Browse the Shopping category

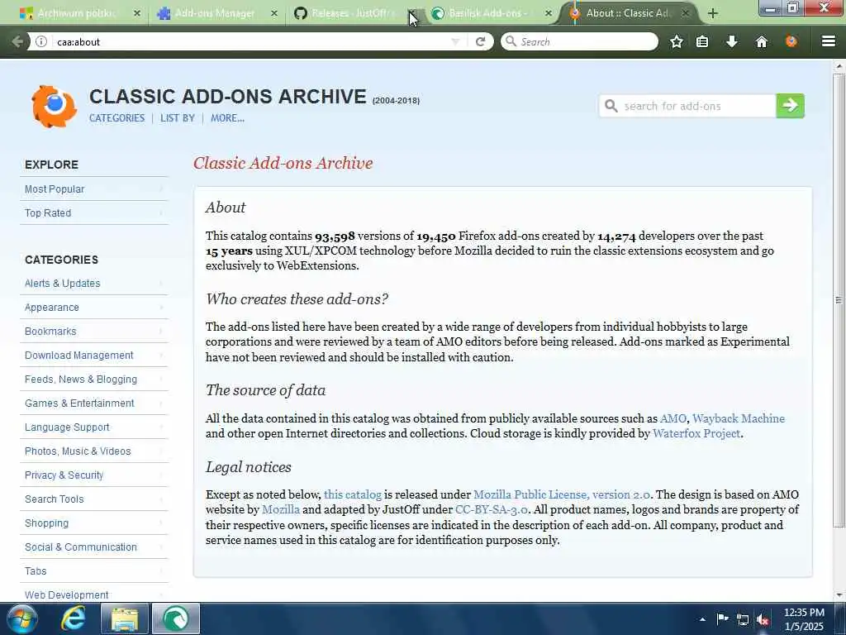(94, 523)
